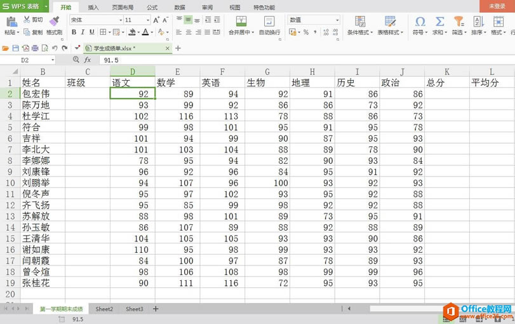Apply comma thousands separator style
The width and height of the screenshot is (515, 324).
coord(315,32)
